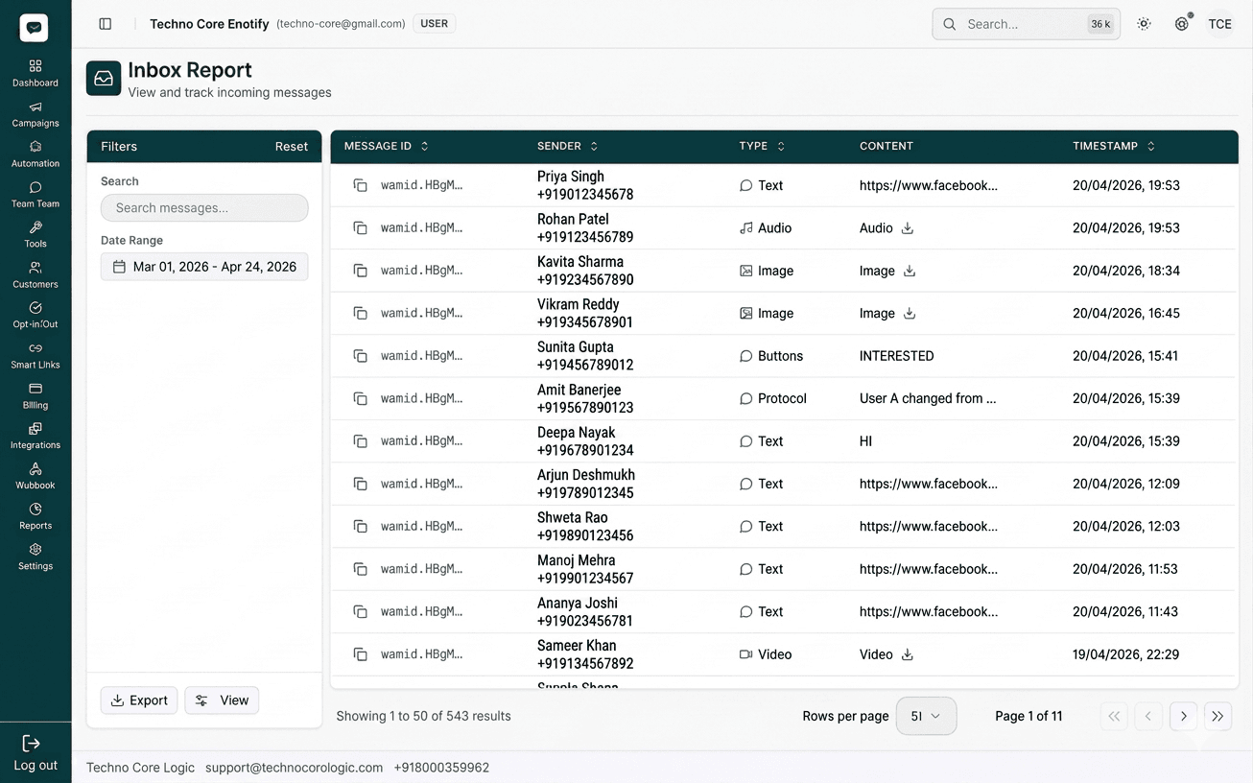Click Shweta Rao sender name

(573, 517)
